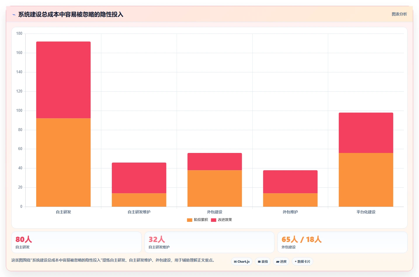Click the 120 y-axis tick label
Image resolution: width=419 pixels, height=277 pixels.
tap(19, 91)
